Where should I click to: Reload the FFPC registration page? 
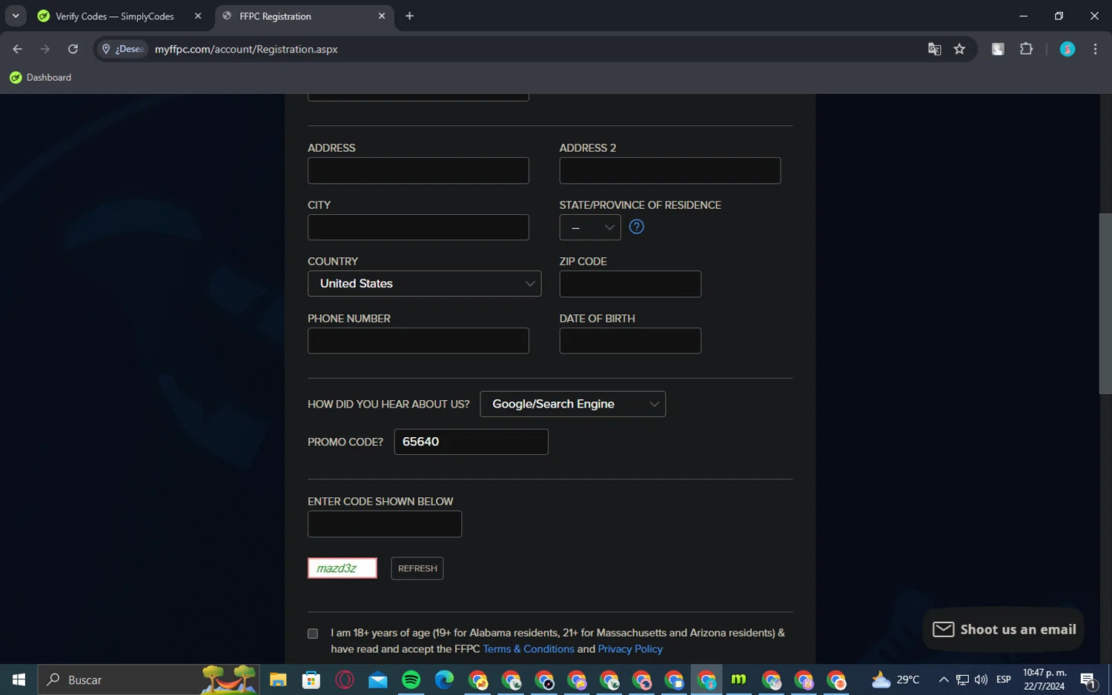tap(73, 49)
